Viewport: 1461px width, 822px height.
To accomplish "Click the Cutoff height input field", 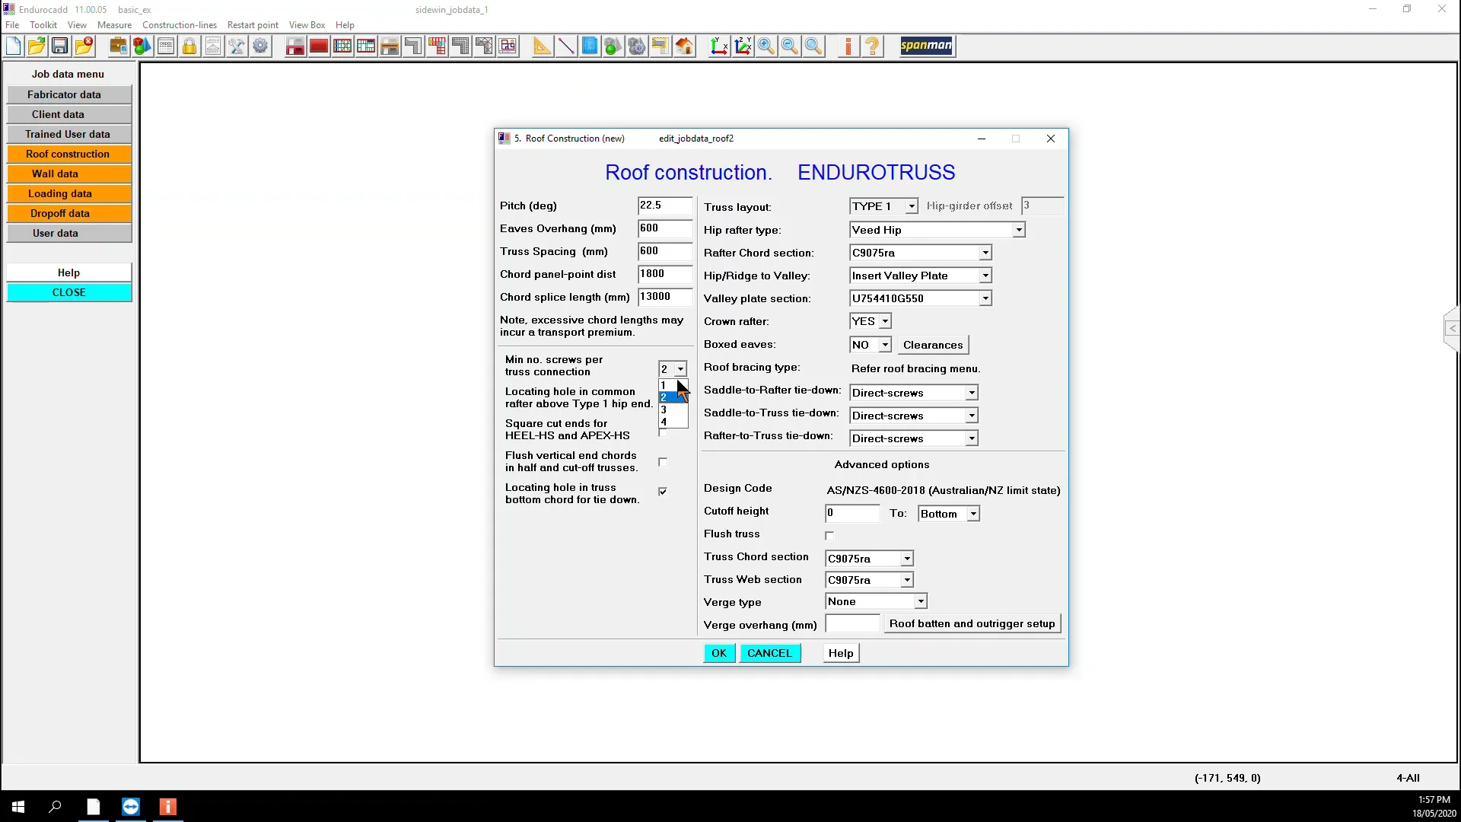I will coord(852,513).
